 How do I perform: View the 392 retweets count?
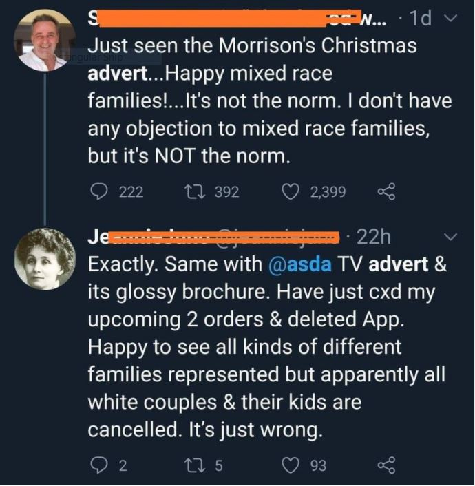coord(226,192)
